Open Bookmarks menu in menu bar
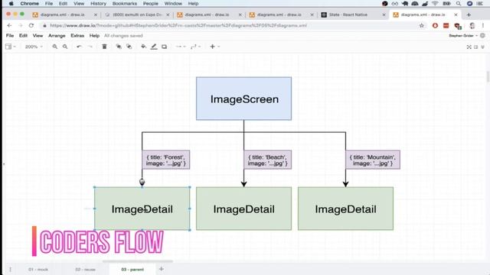This screenshot has width=490, height=275. click(x=125, y=4)
